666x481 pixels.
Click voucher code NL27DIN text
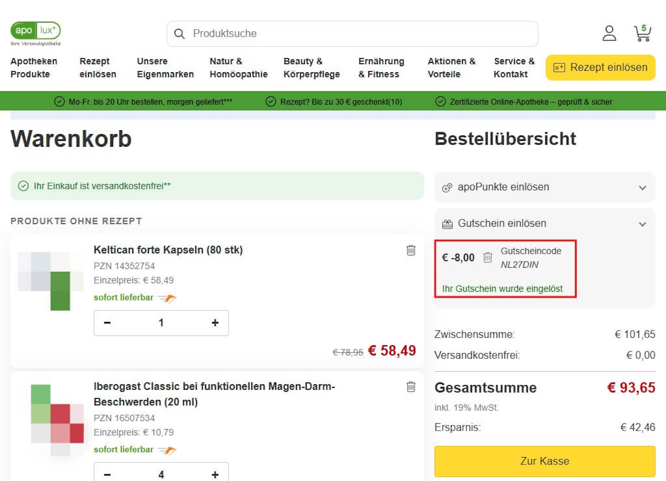point(519,265)
